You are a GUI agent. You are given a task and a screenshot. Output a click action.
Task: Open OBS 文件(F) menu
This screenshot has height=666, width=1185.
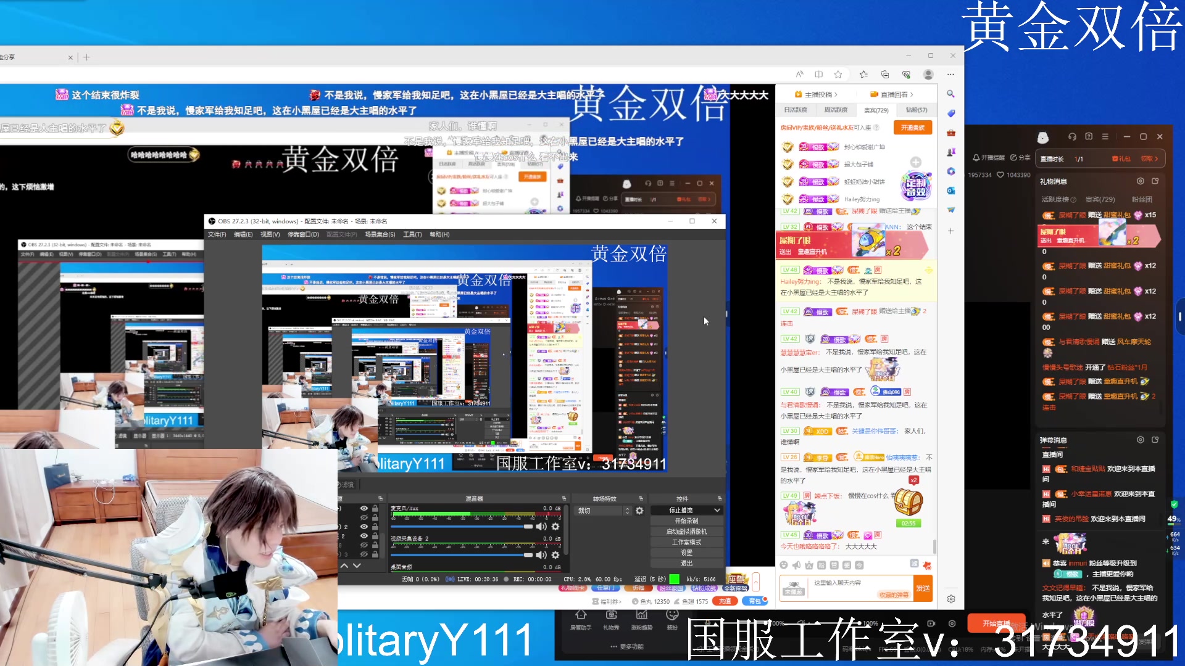coord(217,234)
